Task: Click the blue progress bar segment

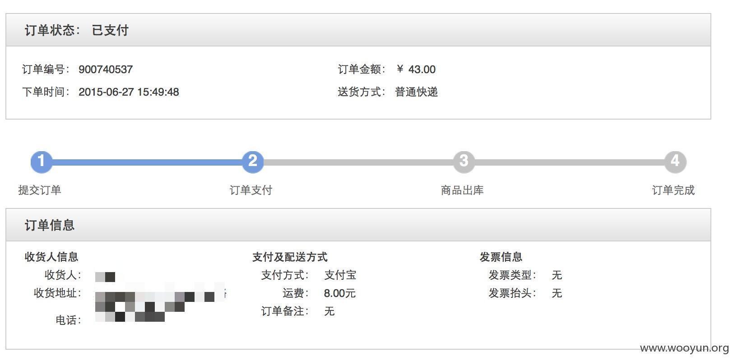Action: tap(147, 162)
